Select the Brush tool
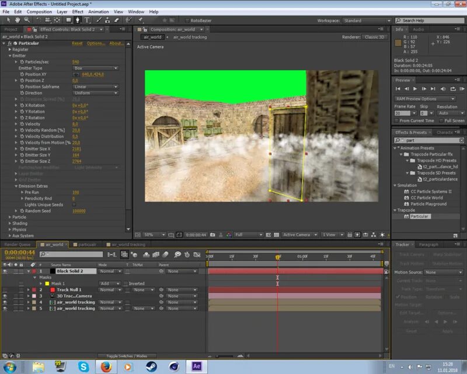This screenshot has height=374, width=467. [99, 20]
